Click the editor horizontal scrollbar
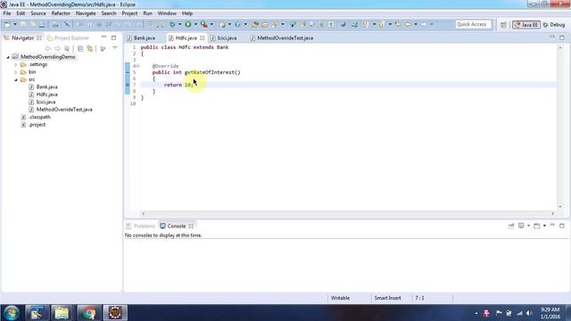 (348, 214)
